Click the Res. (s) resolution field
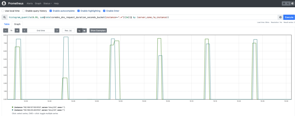The width and height of the screenshot is (295, 116). pyautogui.click(x=68, y=30)
